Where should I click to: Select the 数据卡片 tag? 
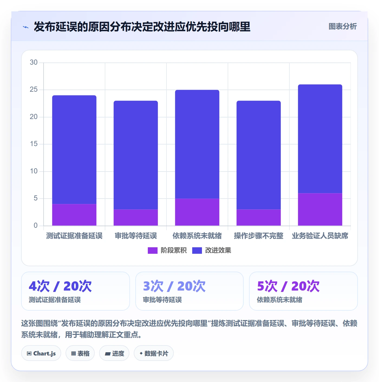154,353
